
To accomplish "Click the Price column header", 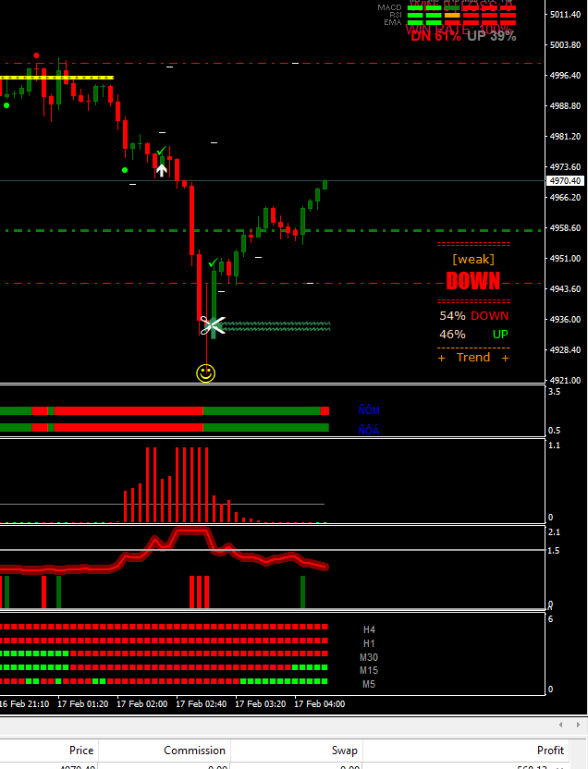I will click(x=81, y=751).
